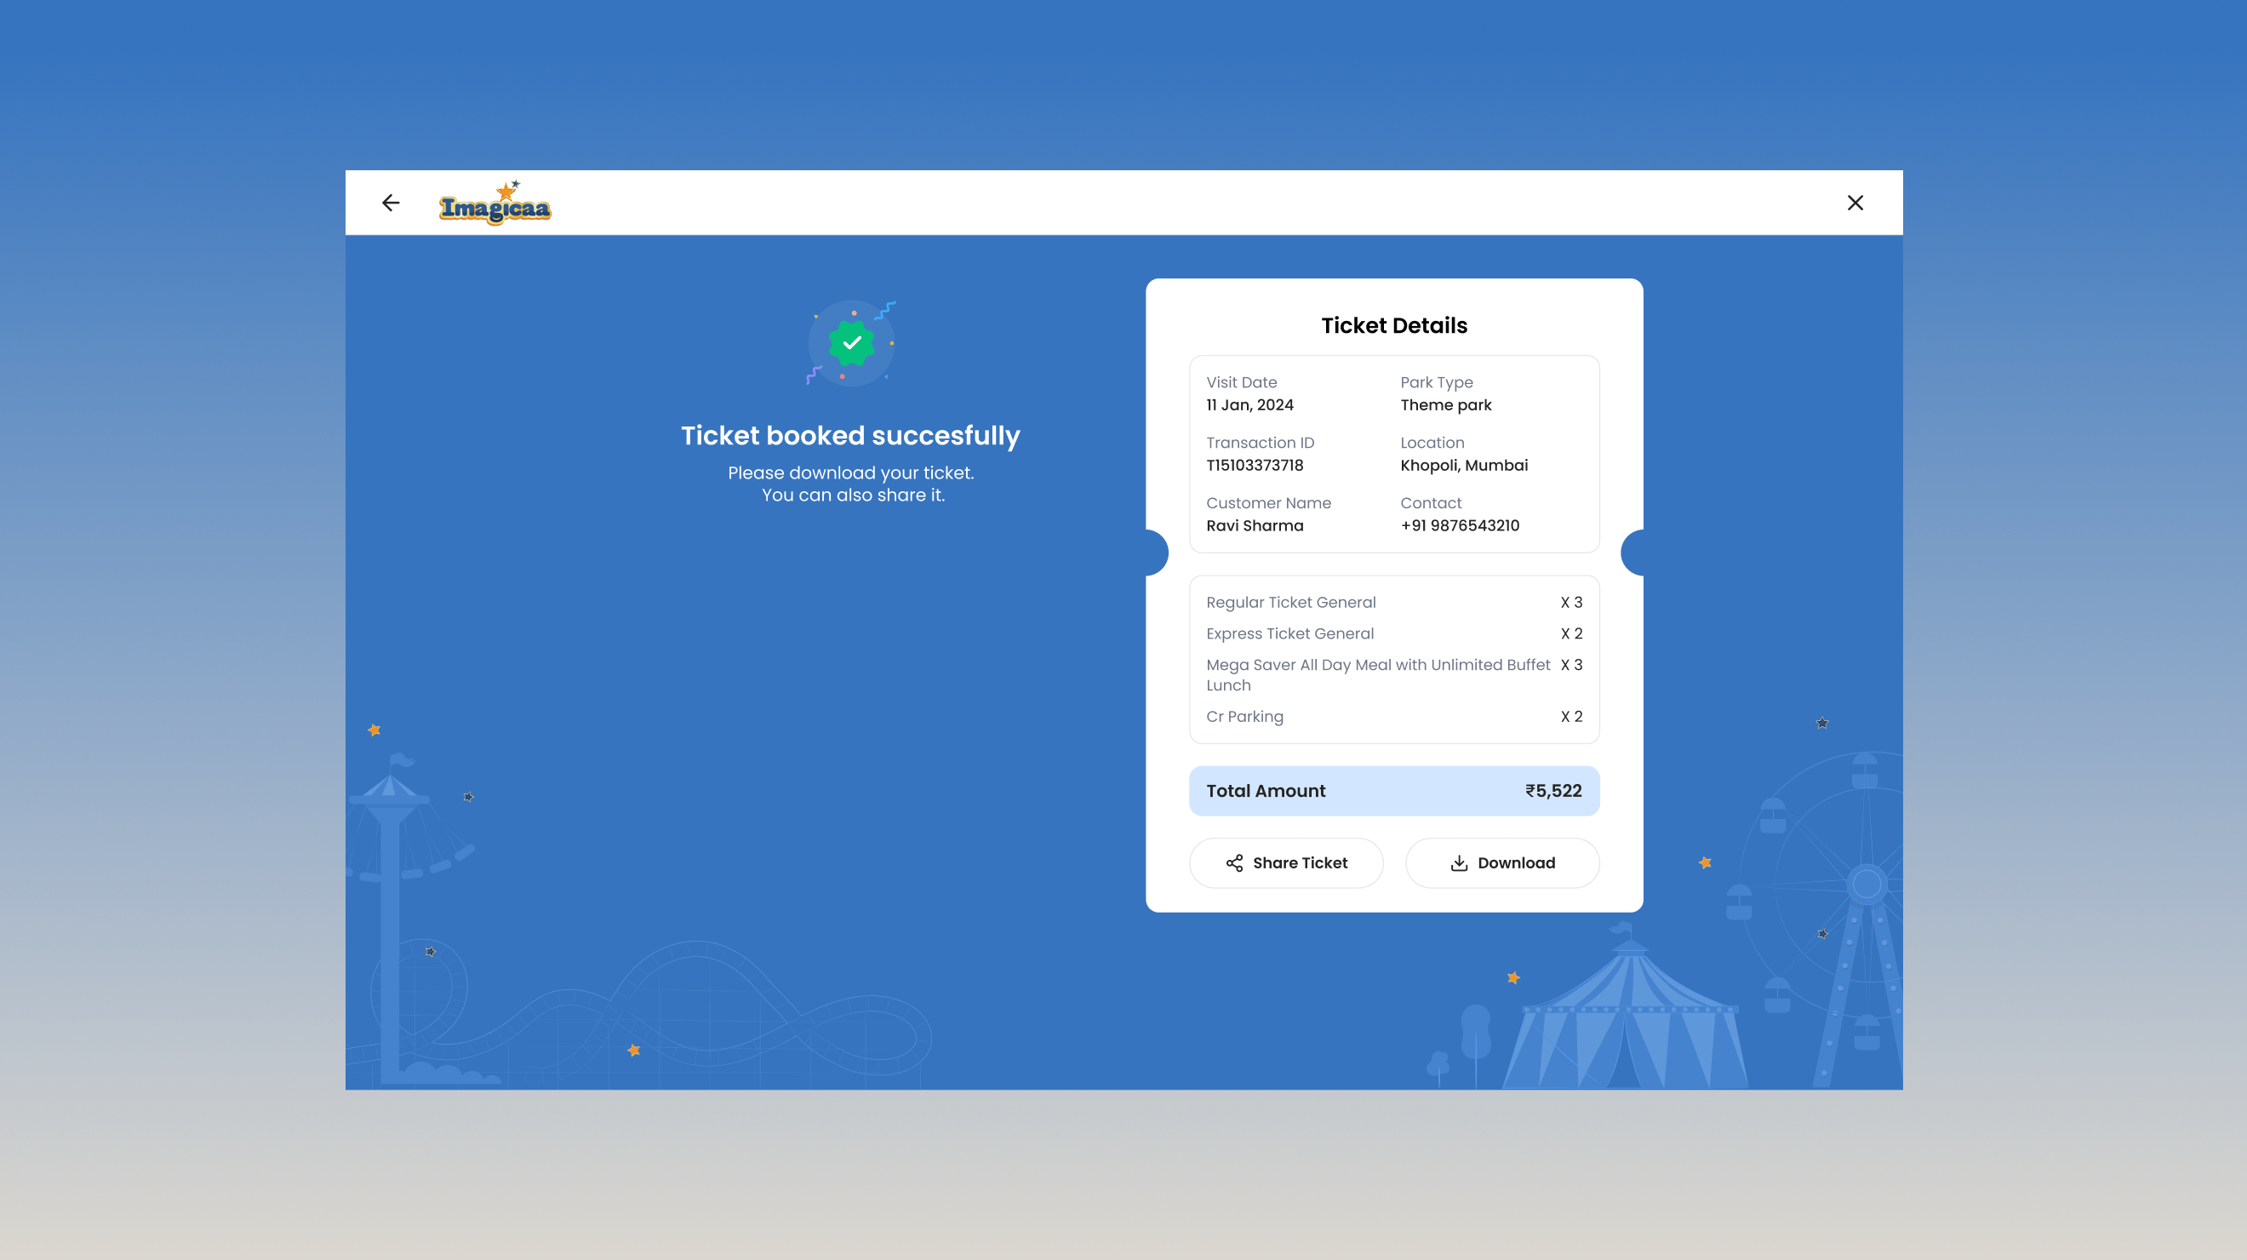
Task: Click the Ticket booked succesfully heading
Action: 850,435
